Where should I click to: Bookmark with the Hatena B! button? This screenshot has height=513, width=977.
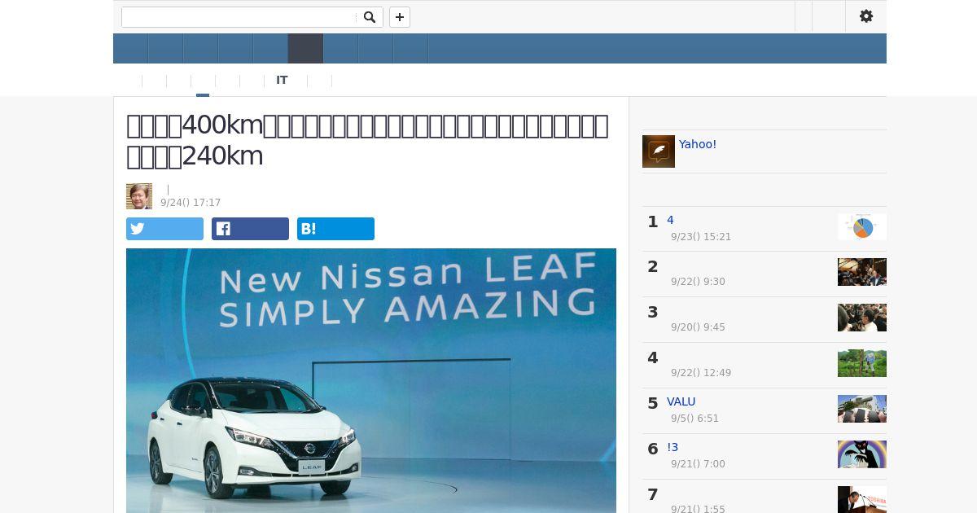pos(335,229)
